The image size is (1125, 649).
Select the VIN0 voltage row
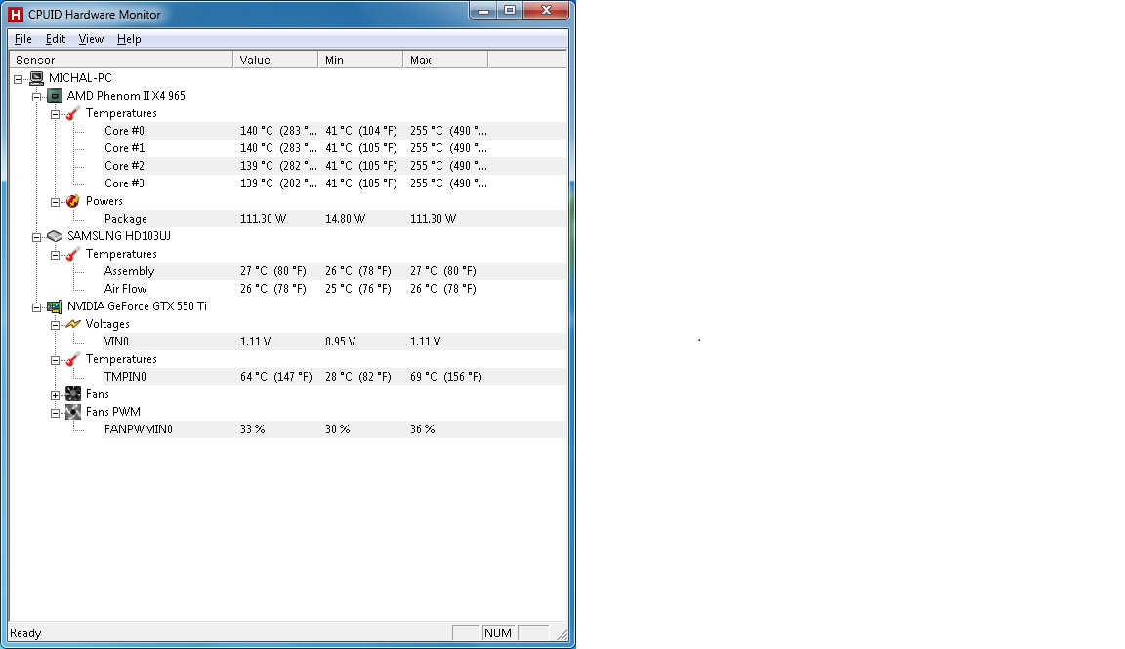334,342
